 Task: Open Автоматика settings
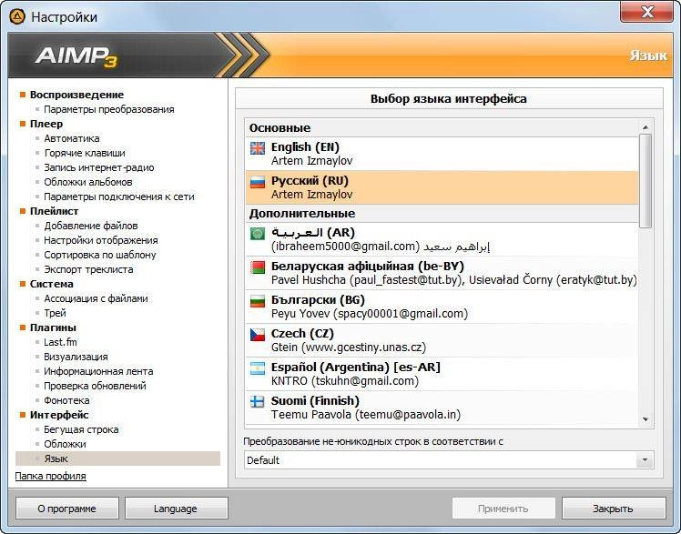click(x=72, y=138)
